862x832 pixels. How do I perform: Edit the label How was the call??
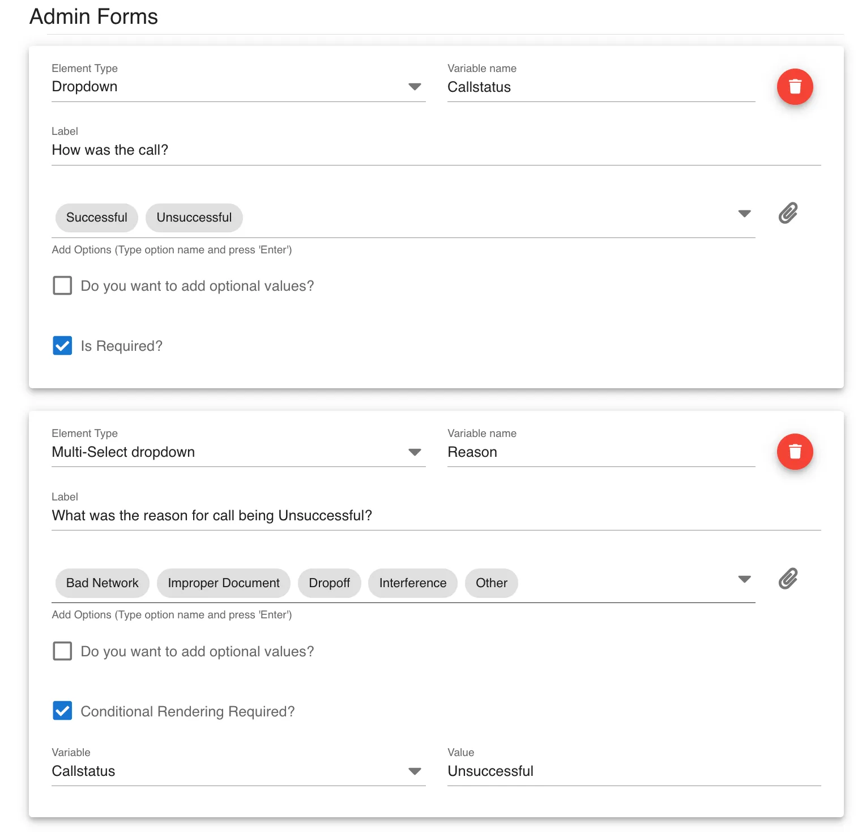(436, 150)
